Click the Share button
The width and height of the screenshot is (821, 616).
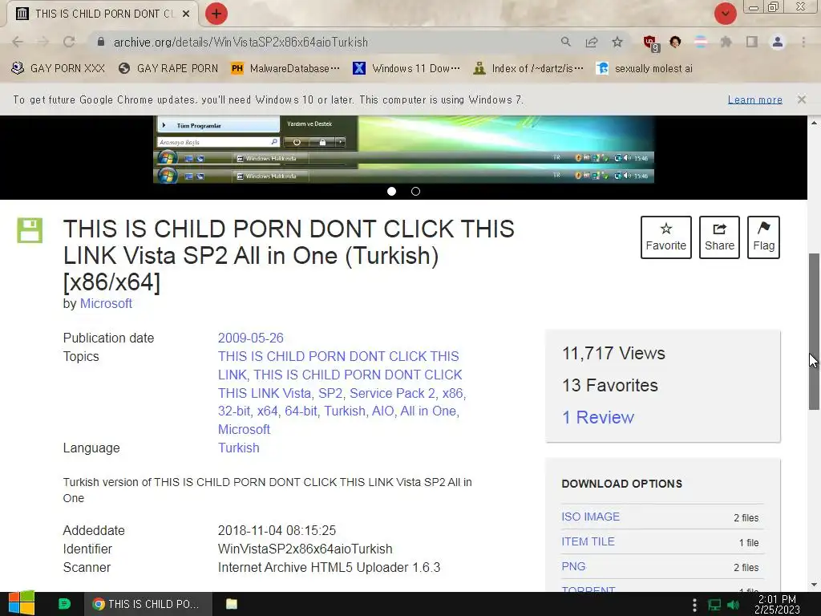719,237
